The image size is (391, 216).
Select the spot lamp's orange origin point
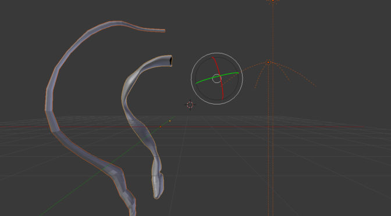(268, 62)
